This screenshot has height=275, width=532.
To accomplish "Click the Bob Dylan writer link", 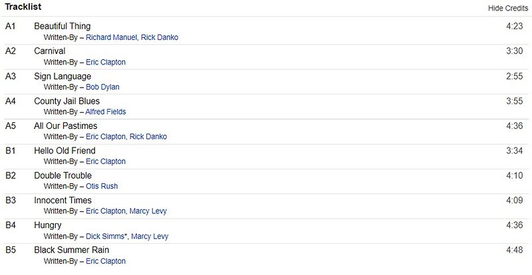I will (102, 87).
